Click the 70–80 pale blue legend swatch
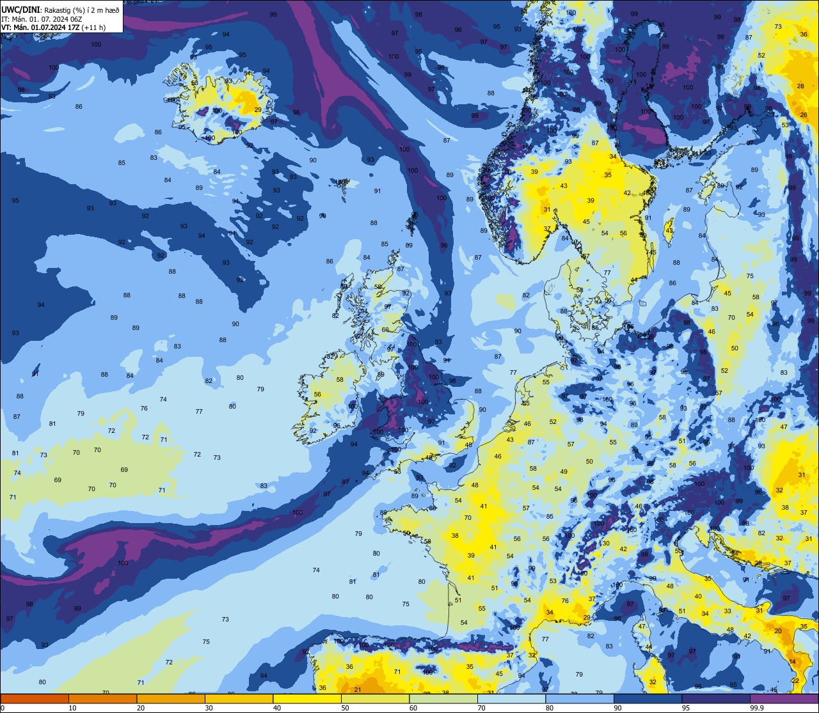 click(x=511, y=699)
